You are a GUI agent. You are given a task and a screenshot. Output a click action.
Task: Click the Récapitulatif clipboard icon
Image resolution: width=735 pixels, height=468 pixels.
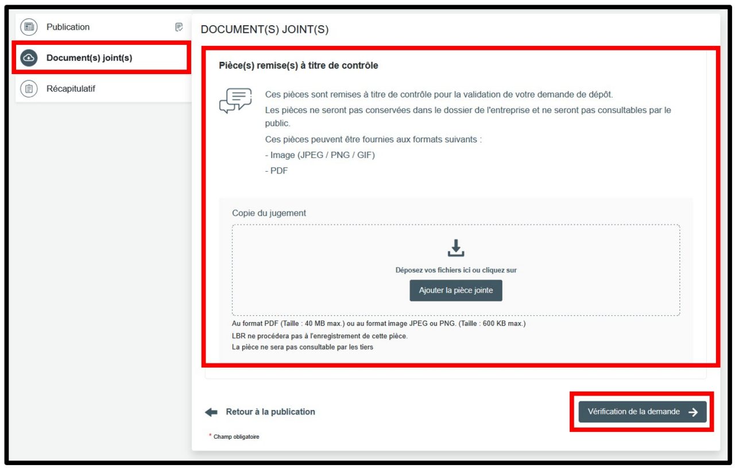29,89
